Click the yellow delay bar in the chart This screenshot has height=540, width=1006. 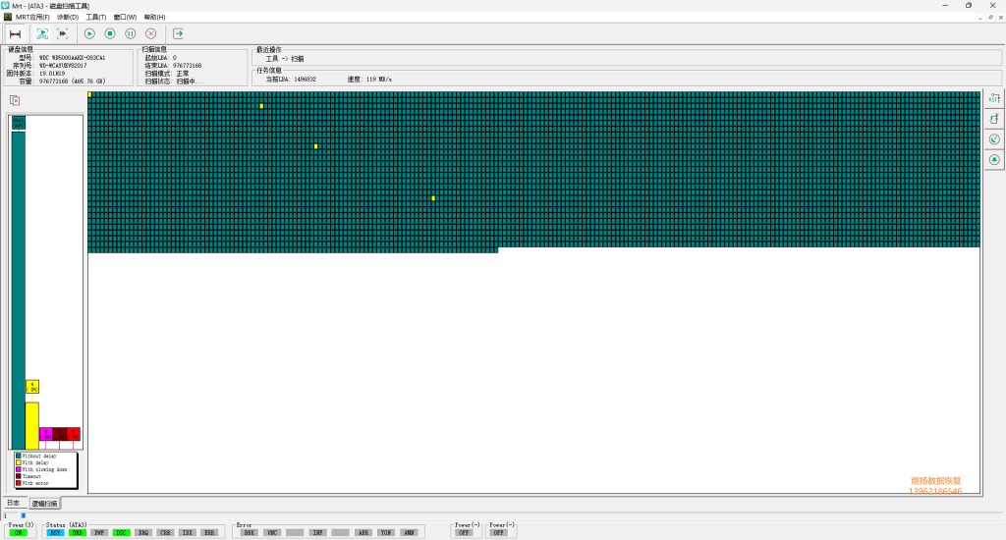[31, 426]
